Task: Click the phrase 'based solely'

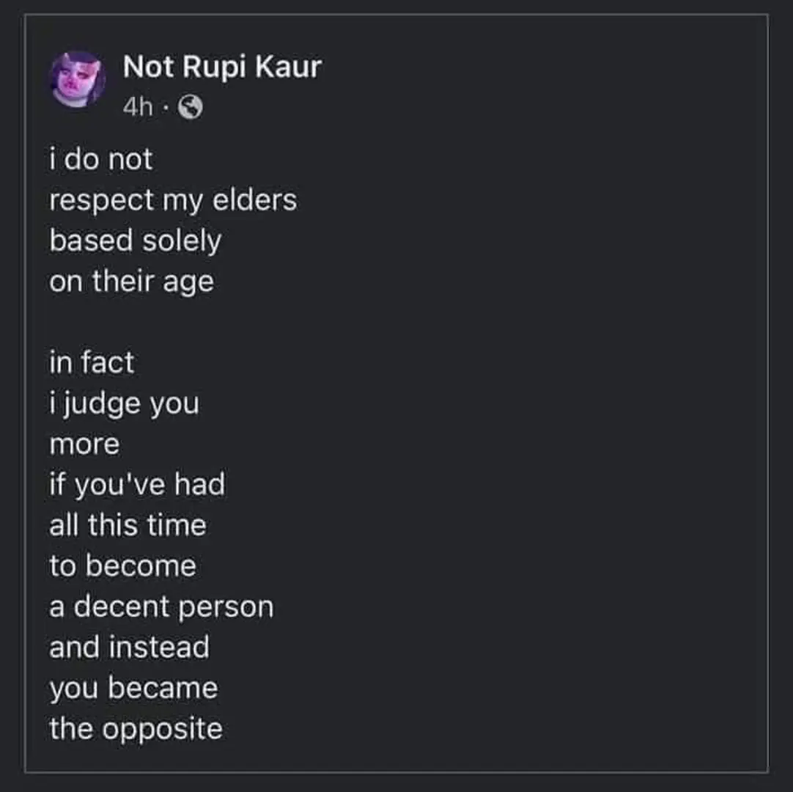Action: pos(135,240)
